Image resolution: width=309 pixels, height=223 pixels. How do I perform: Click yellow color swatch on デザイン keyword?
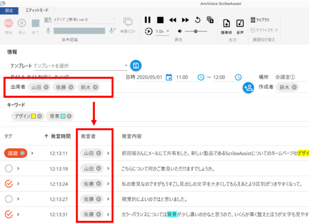point(34,116)
